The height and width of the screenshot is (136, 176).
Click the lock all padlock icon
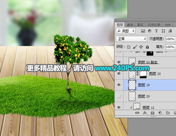pos(147,47)
